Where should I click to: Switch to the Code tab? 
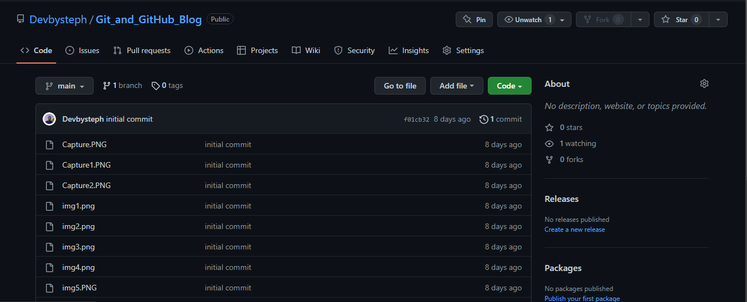36,50
